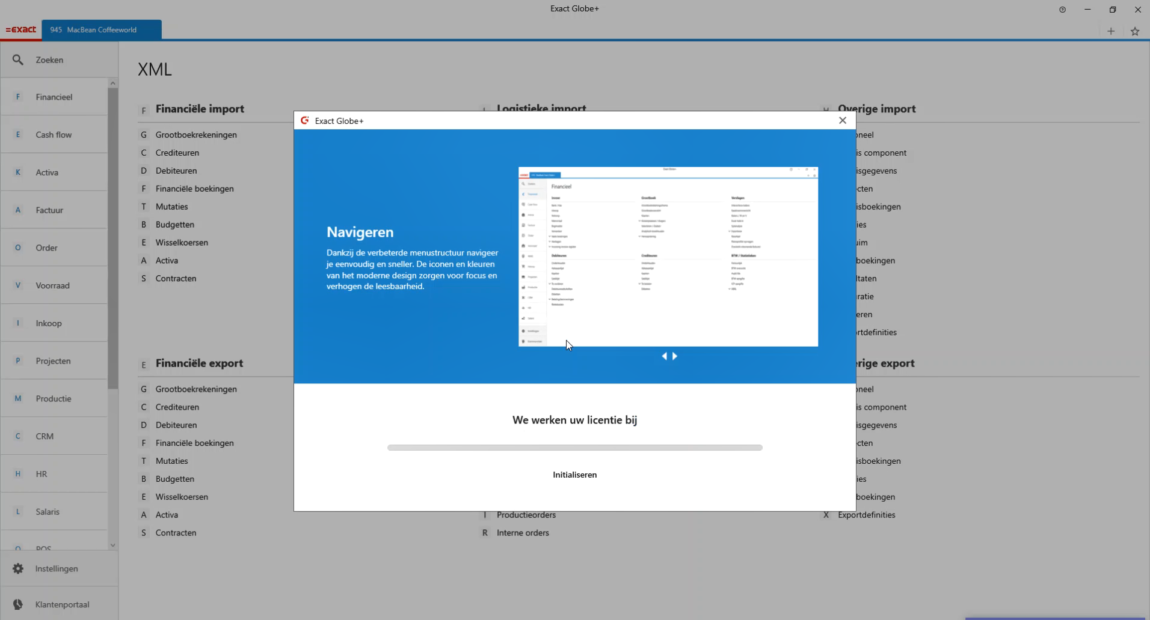Click the Klantenportaal icon
Viewport: 1150px width, 620px height.
click(18, 604)
